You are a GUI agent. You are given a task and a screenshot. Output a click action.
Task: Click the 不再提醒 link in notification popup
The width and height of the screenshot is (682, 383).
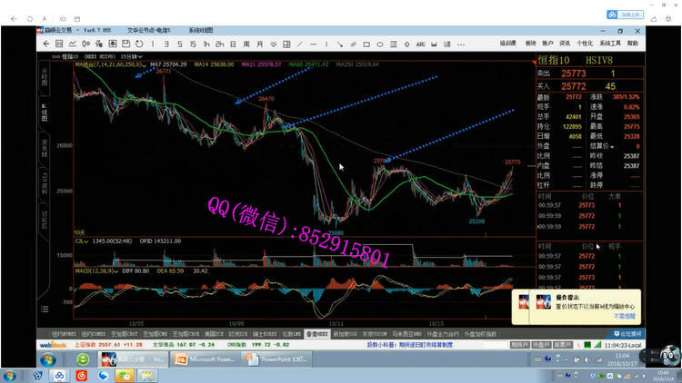point(623,317)
